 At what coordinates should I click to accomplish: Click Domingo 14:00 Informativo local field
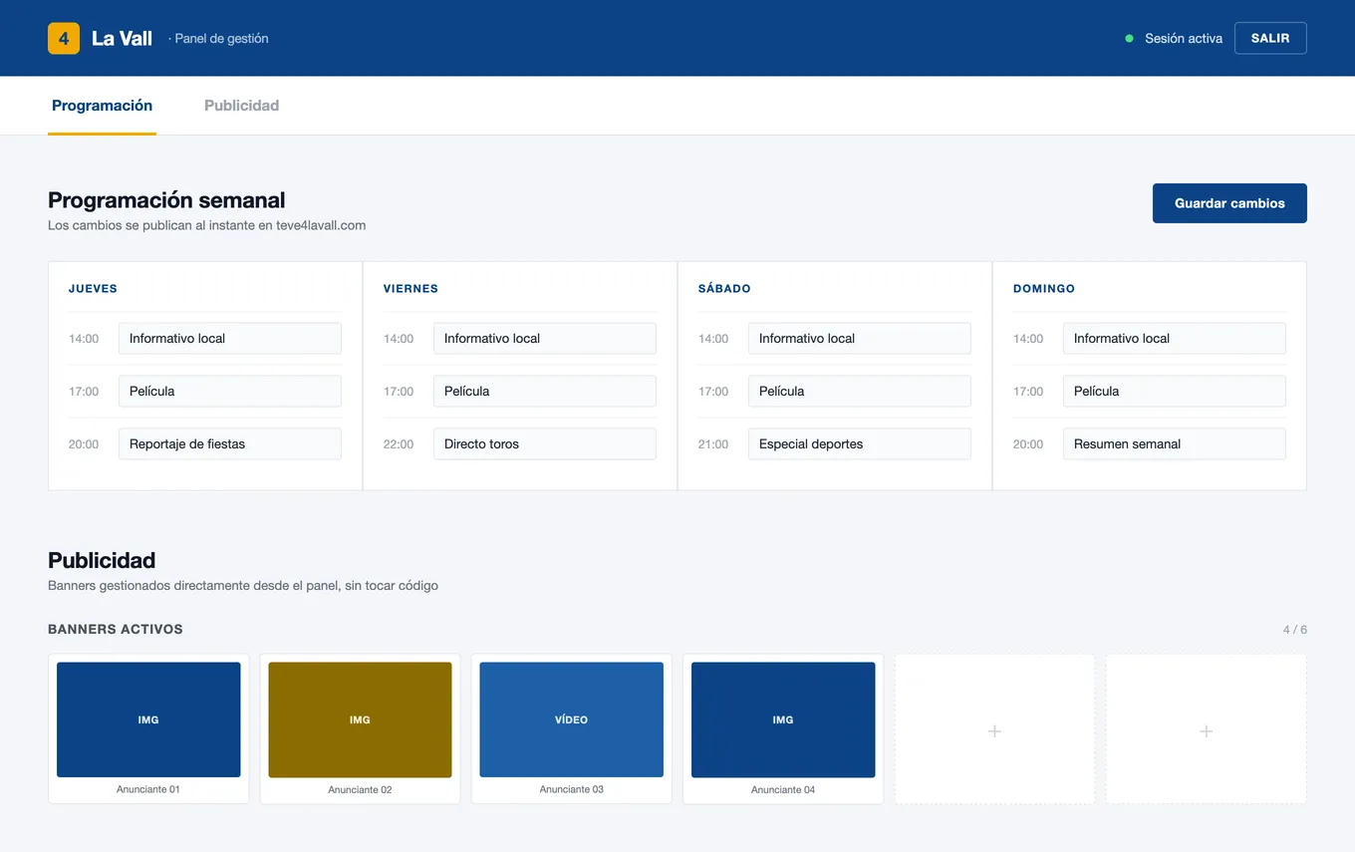click(x=1175, y=339)
